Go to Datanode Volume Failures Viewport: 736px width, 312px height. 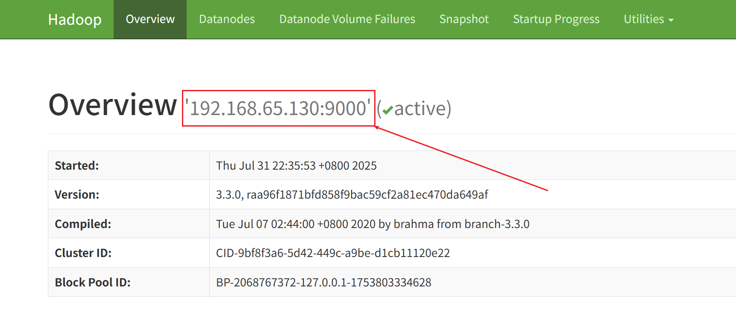point(347,19)
